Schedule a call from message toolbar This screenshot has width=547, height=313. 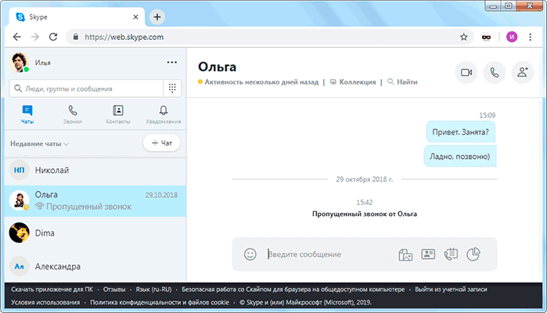tap(451, 254)
